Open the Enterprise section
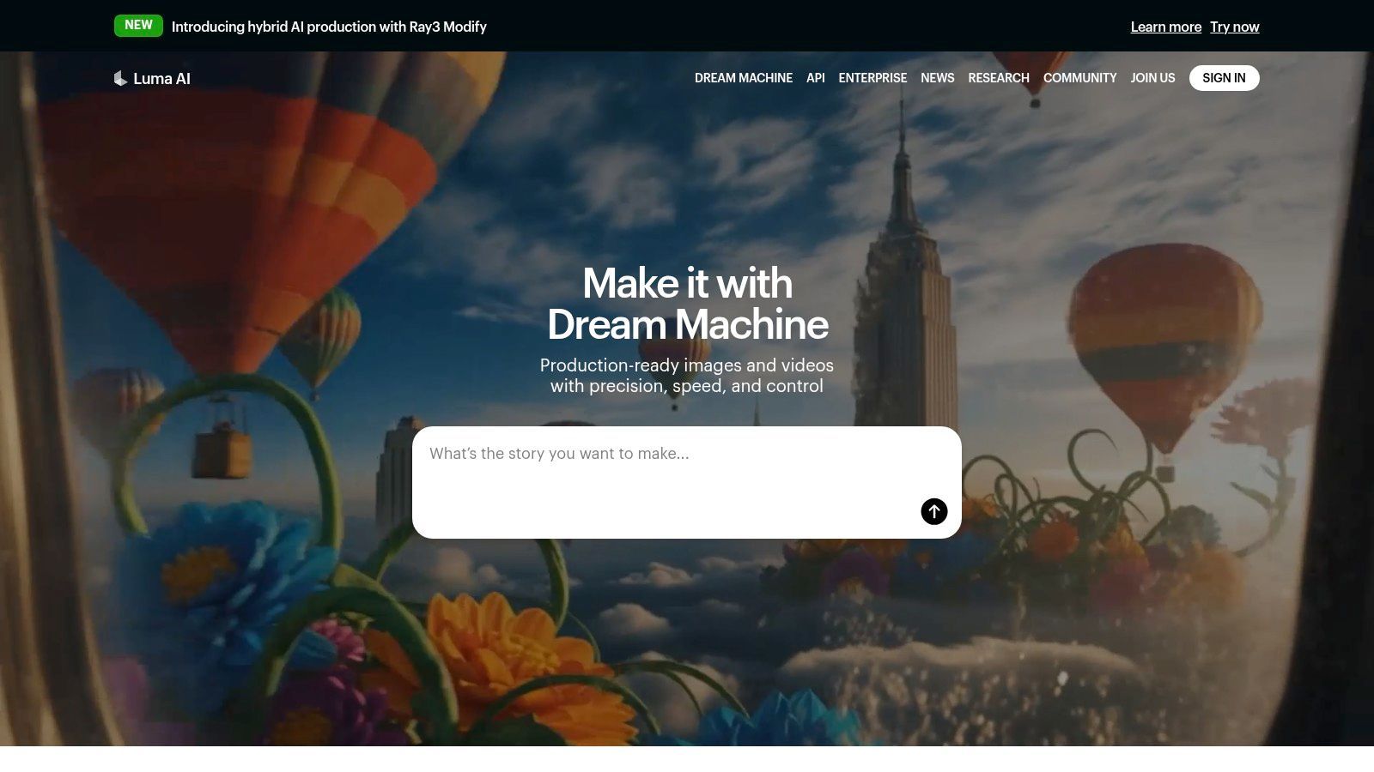Screen dimensions: 1374x772 click(872, 78)
